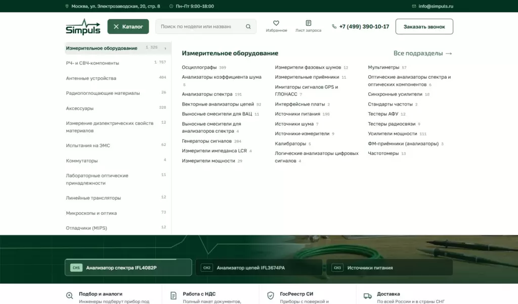Screen dimensions: 518x304
Task: Click the Simpuls logo
Action: [x=83, y=27]
